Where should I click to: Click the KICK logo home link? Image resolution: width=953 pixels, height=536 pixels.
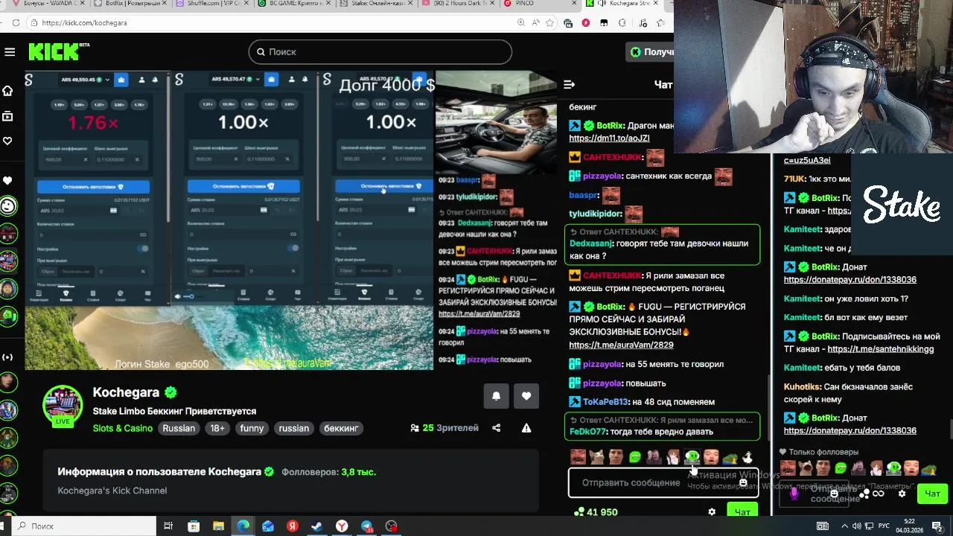tap(59, 51)
